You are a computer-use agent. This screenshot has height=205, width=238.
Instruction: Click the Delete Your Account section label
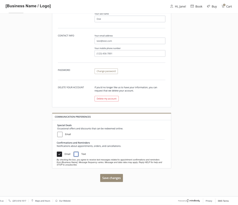pyautogui.click(x=71, y=87)
